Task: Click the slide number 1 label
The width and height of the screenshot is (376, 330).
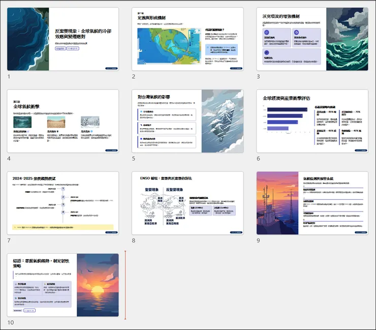Action: (x=9, y=77)
